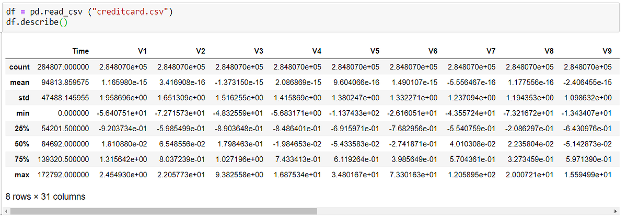The width and height of the screenshot is (627, 219).
Task: Click the Time std value 47488.145955
Action: point(65,98)
